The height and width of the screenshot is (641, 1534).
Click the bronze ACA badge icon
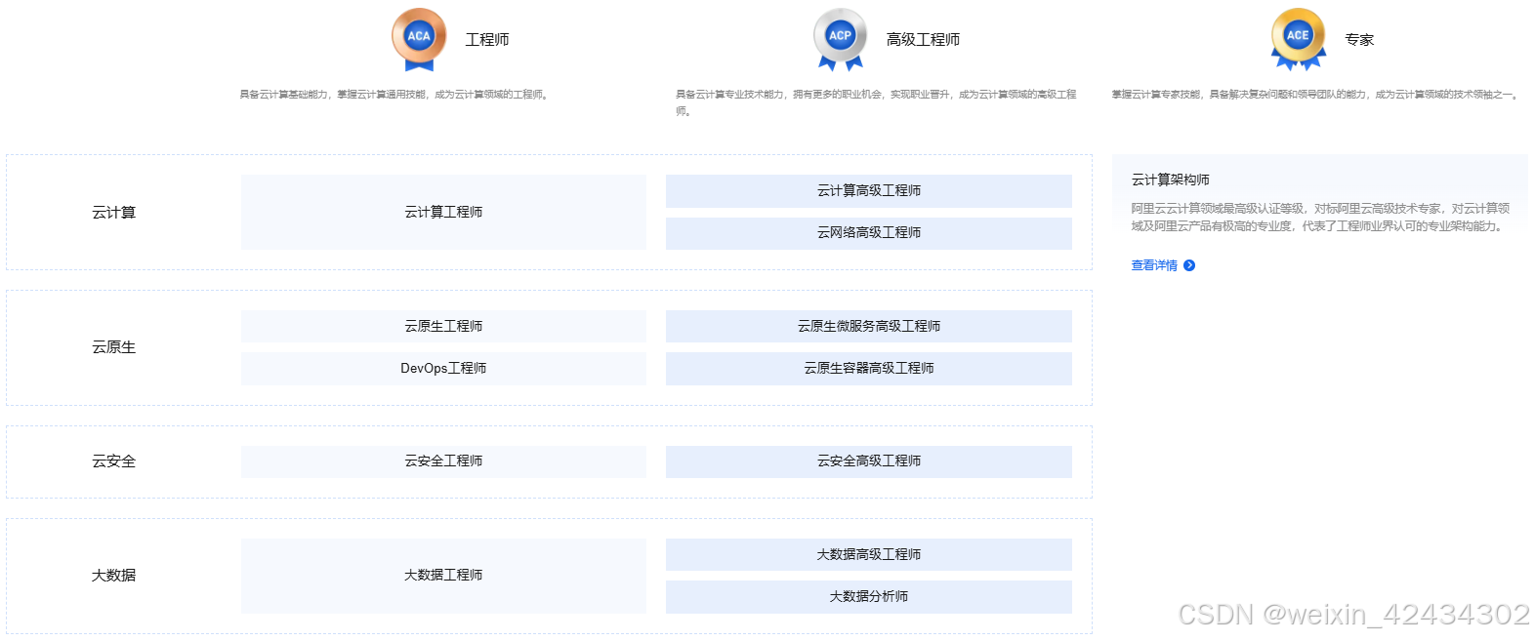pyautogui.click(x=419, y=39)
